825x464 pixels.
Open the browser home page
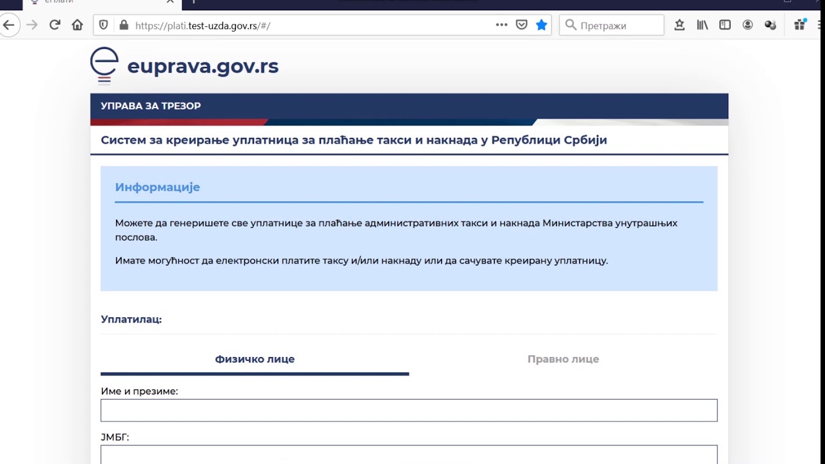point(77,25)
